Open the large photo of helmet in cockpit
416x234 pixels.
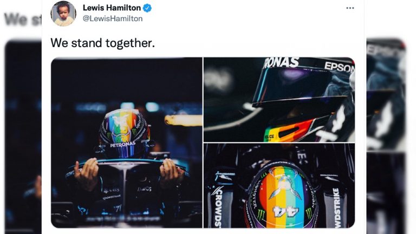click(127, 142)
